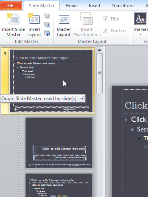Switch to the Slide Master tab

click(41, 6)
